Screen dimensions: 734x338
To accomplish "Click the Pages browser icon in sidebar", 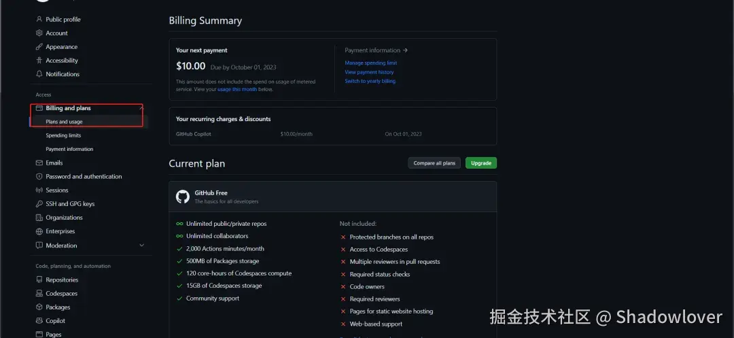I will 39,334.
